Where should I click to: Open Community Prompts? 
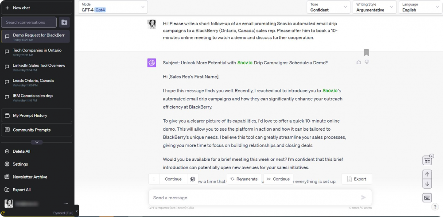coord(36,130)
